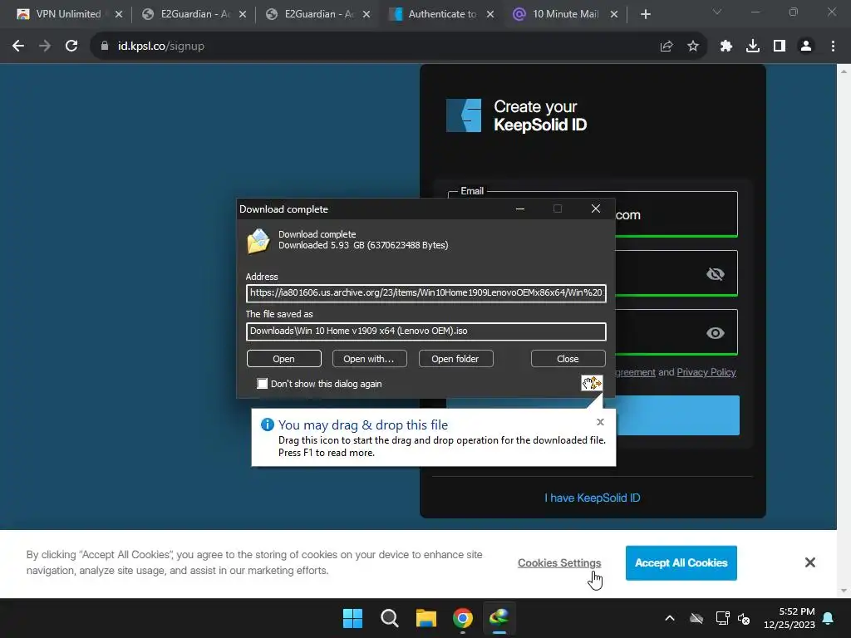Show password using the crossed-eye icon
The height and width of the screenshot is (638, 851).
pyautogui.click(x=716, y=274)
